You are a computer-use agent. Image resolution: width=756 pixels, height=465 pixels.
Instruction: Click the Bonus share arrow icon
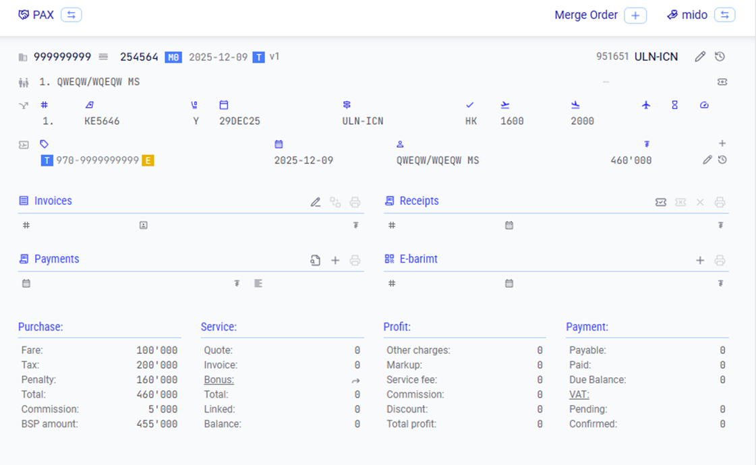pos(355,381)
